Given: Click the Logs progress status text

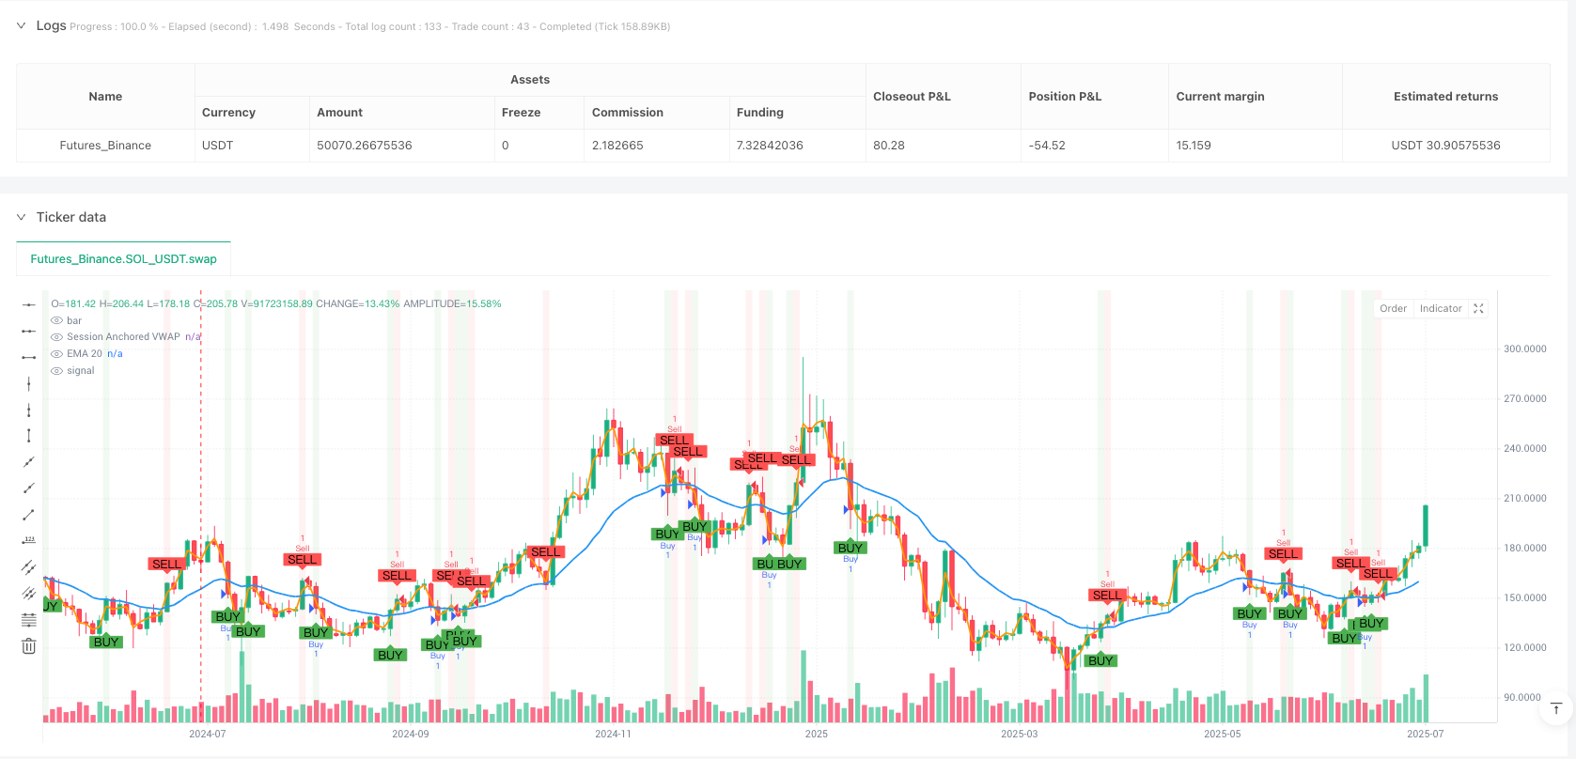Looking at the screenshot, I should click(x=370, y=26).
